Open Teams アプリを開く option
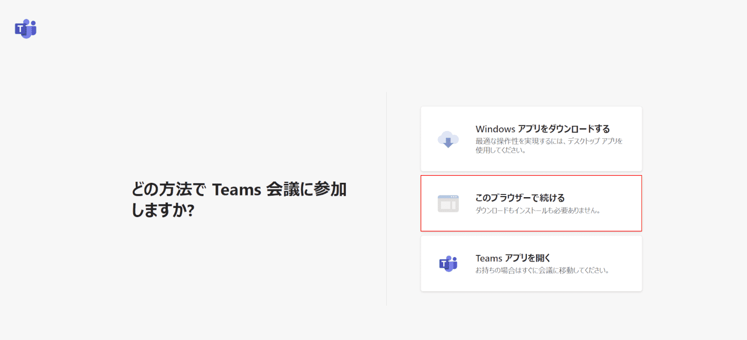Viewport: 747px width, 340px height. [532, 264]
